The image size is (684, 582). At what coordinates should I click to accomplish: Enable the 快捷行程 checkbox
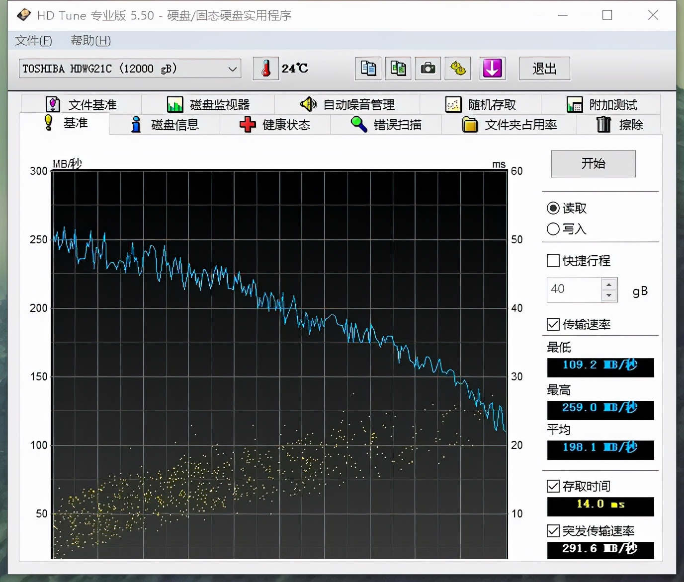click(553, 260)
